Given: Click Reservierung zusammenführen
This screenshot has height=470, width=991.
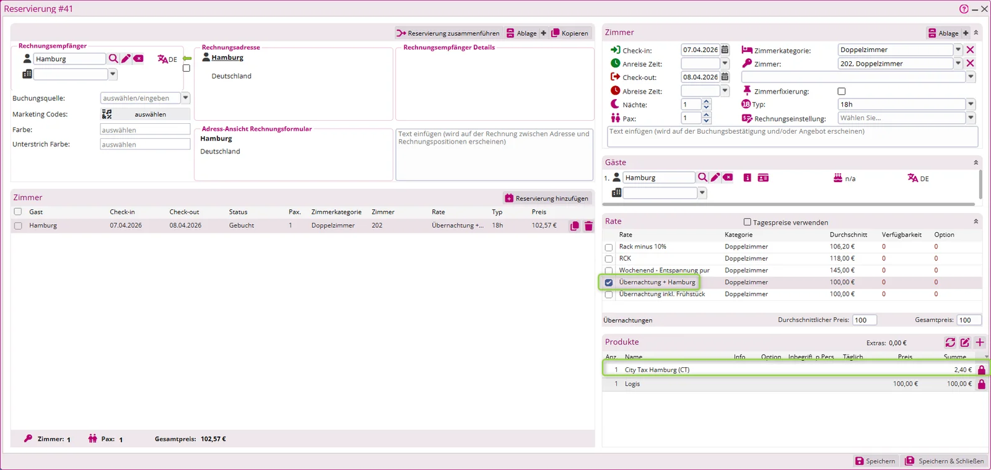Looking at the screenshot, I should point(448,33).
